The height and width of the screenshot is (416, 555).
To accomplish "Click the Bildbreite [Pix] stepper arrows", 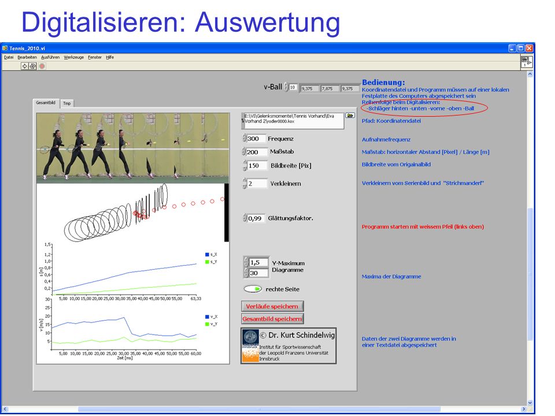I will tap(245, 165).
